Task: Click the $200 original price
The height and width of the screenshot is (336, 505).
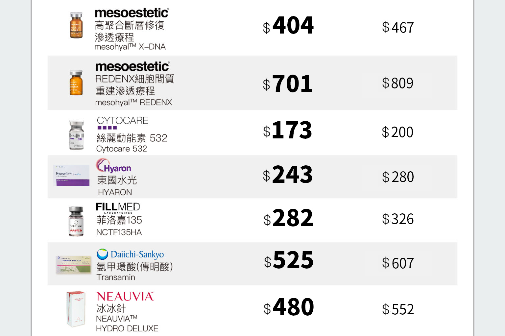Action: (397, 132)
